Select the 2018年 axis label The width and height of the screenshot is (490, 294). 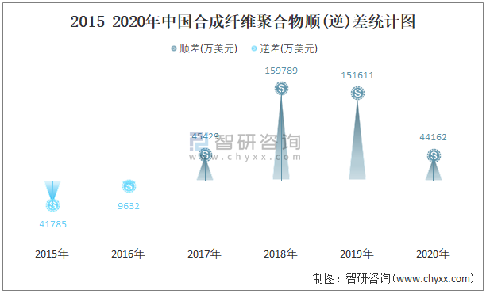[x=280, y=254]
